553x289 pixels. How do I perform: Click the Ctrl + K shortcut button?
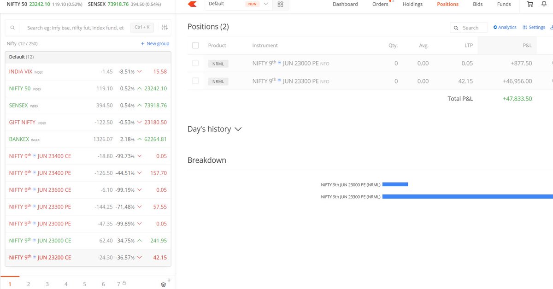[x=142, y=28]
